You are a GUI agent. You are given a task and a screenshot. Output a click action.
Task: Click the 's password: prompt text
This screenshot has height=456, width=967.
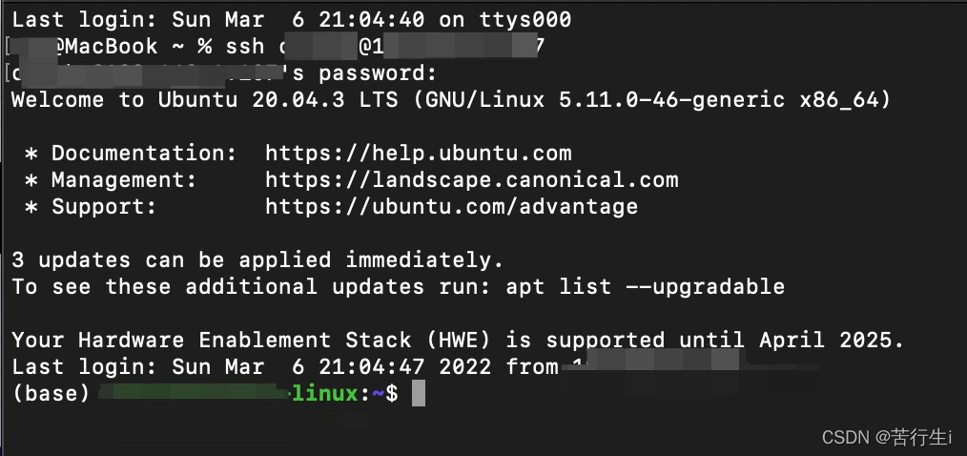364,73
